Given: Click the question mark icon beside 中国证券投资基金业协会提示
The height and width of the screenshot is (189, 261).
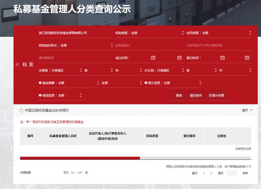Looking at the screenshot, I should (21, 110).
